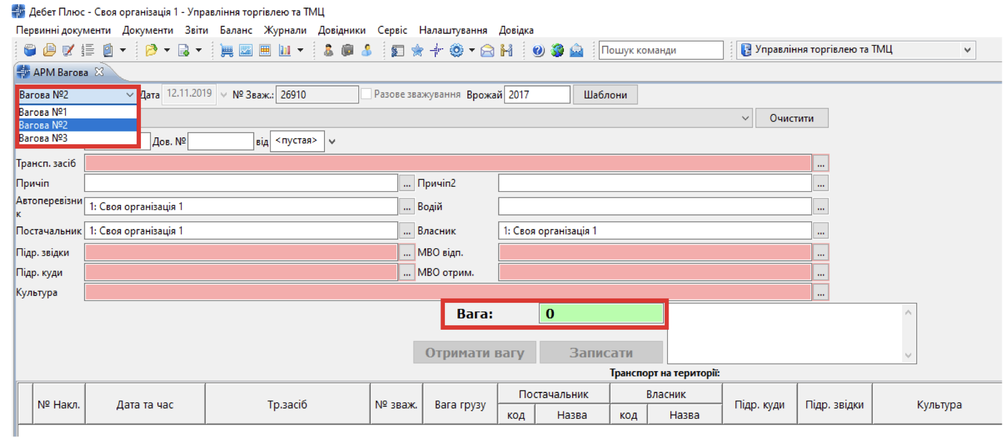1003x447 pixels.
Task: Click the open envelope toolbar icon
Action: pos(487,51)
